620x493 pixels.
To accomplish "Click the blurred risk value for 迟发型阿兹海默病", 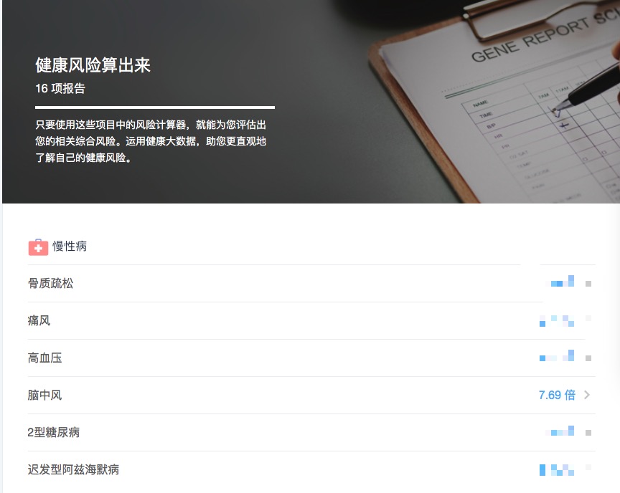I will [557, 470].
